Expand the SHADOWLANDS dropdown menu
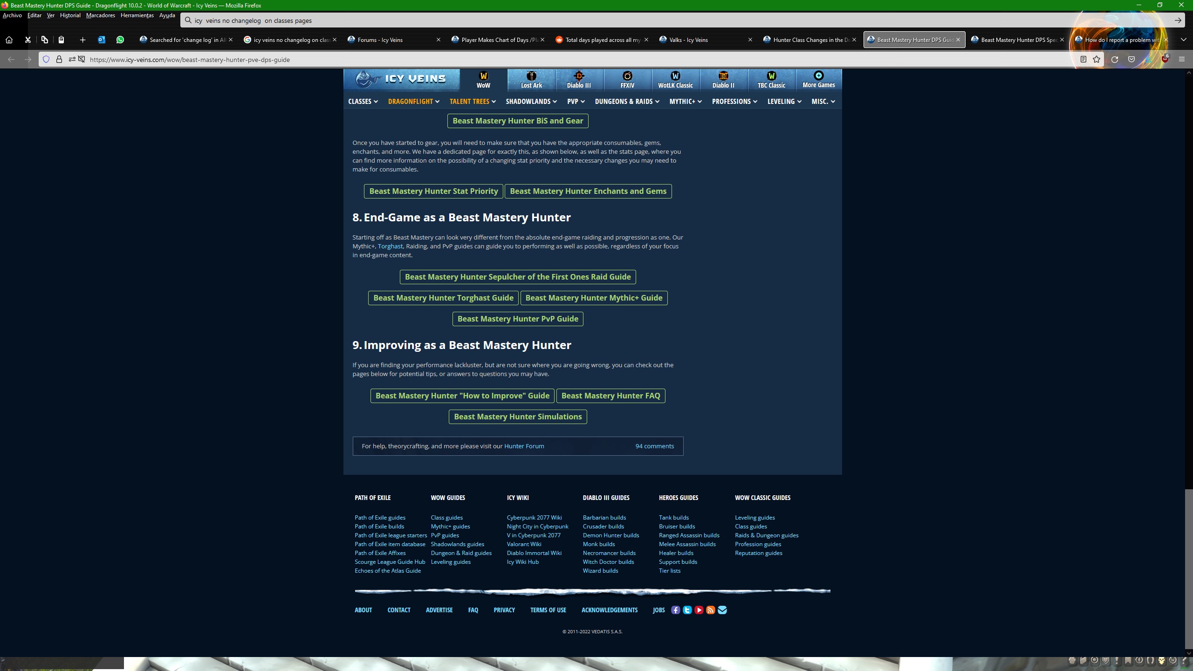The width and height of the screenshot is (1193, 671). (x=531, y=101)
